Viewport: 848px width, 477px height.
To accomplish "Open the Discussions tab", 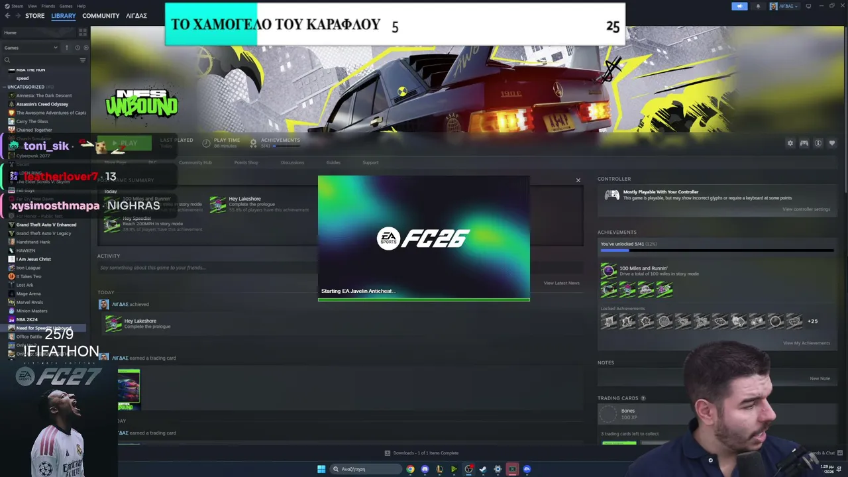I will pos(292,162).
